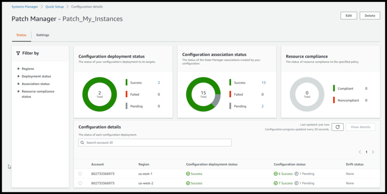This screenshot has height=194, width=387.
Task: Click the Delete button
Action: click(370, 16)
